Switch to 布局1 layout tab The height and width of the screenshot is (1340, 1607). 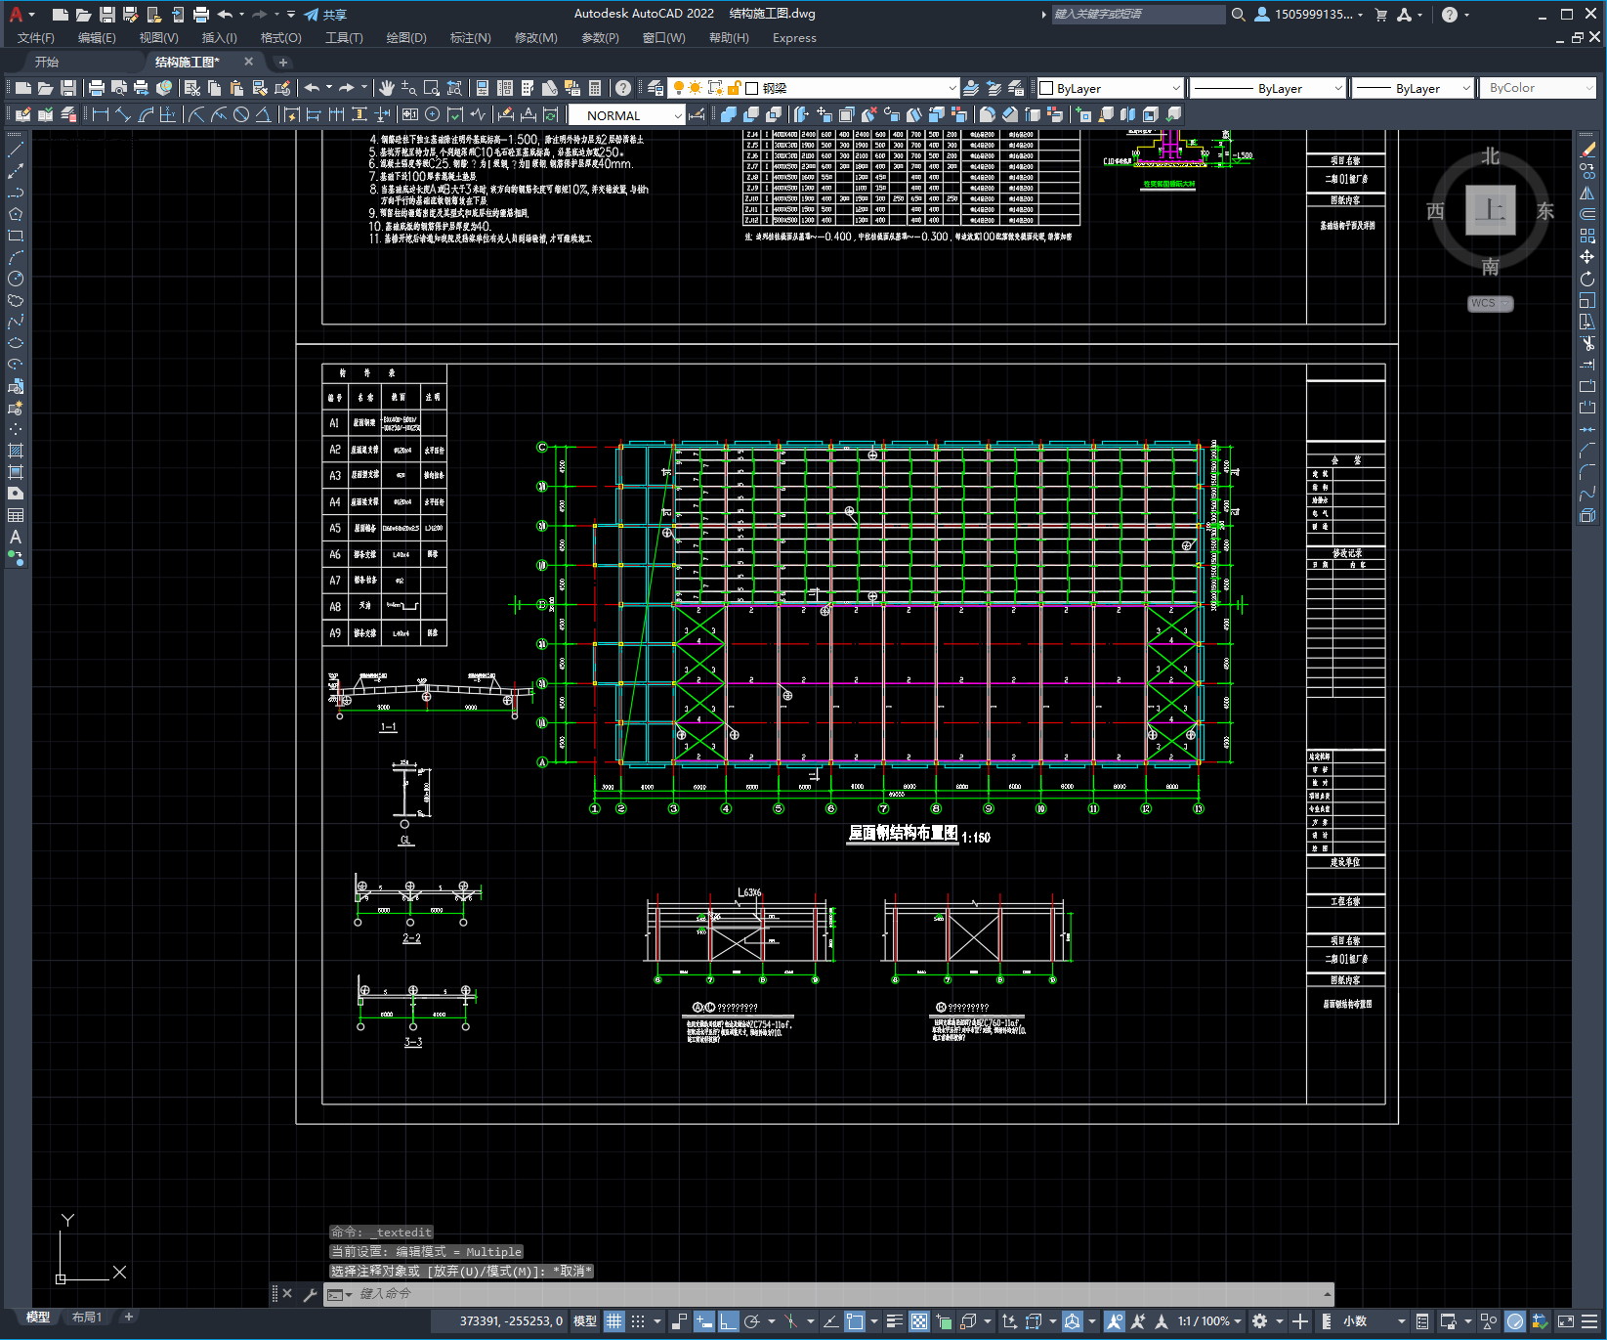click(86, 1318)
